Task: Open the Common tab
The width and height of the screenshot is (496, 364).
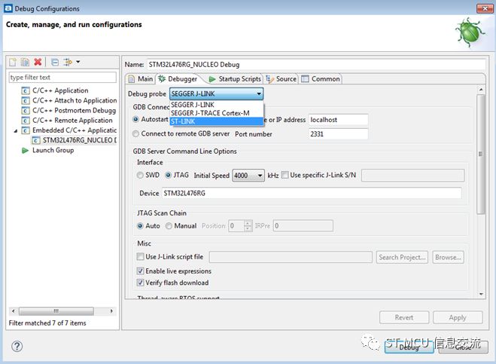Action: 321,79
